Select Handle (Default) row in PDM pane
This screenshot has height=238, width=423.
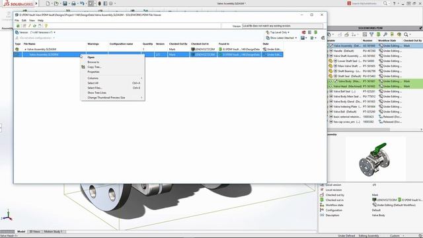point(375,51)
